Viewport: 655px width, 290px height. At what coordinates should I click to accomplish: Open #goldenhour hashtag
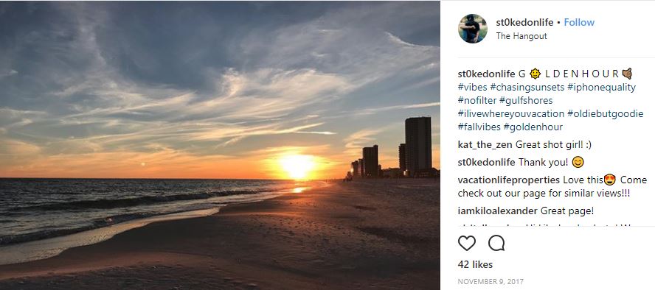(x=533, y=127)
